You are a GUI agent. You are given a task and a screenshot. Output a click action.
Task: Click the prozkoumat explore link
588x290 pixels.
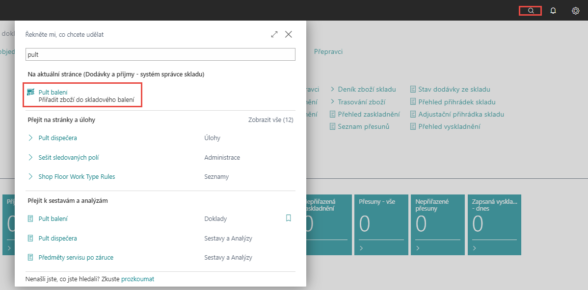pyautogui.click(x=137, y=279)
